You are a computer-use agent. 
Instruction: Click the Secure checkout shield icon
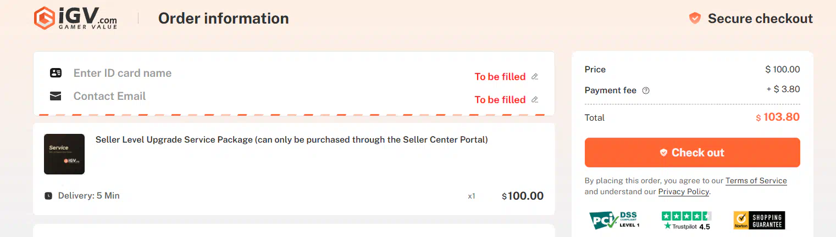pyautogui.click(x=695, y=18)
